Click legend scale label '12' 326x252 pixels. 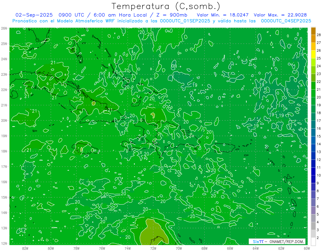[x=319, y=160]
